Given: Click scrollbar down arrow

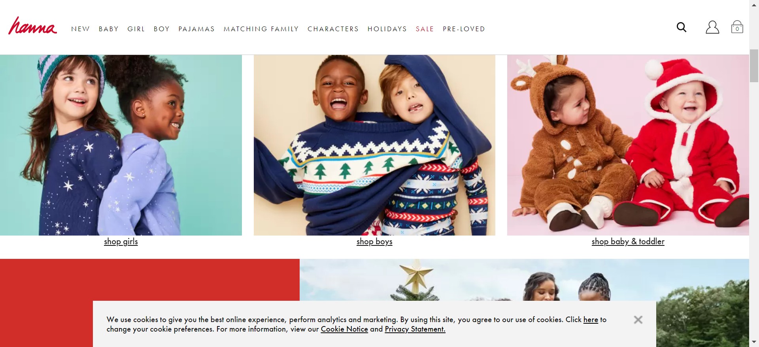Looking at the screenshot, I should [754, 342].
